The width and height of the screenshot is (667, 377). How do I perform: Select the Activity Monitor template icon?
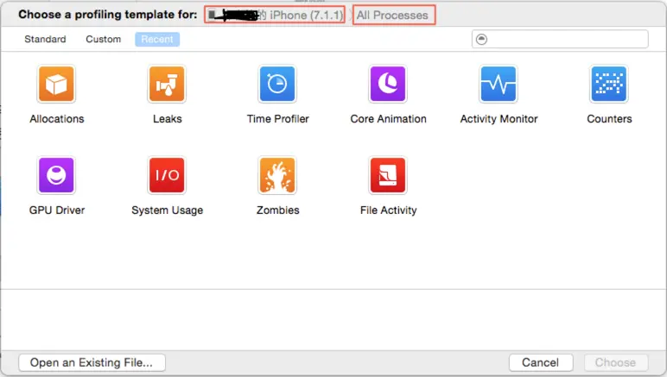499,84
